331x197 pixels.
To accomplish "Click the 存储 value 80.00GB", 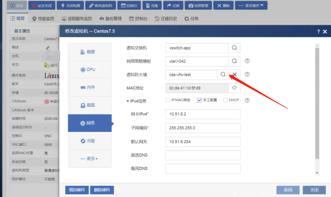I will (x=51, y=93).
